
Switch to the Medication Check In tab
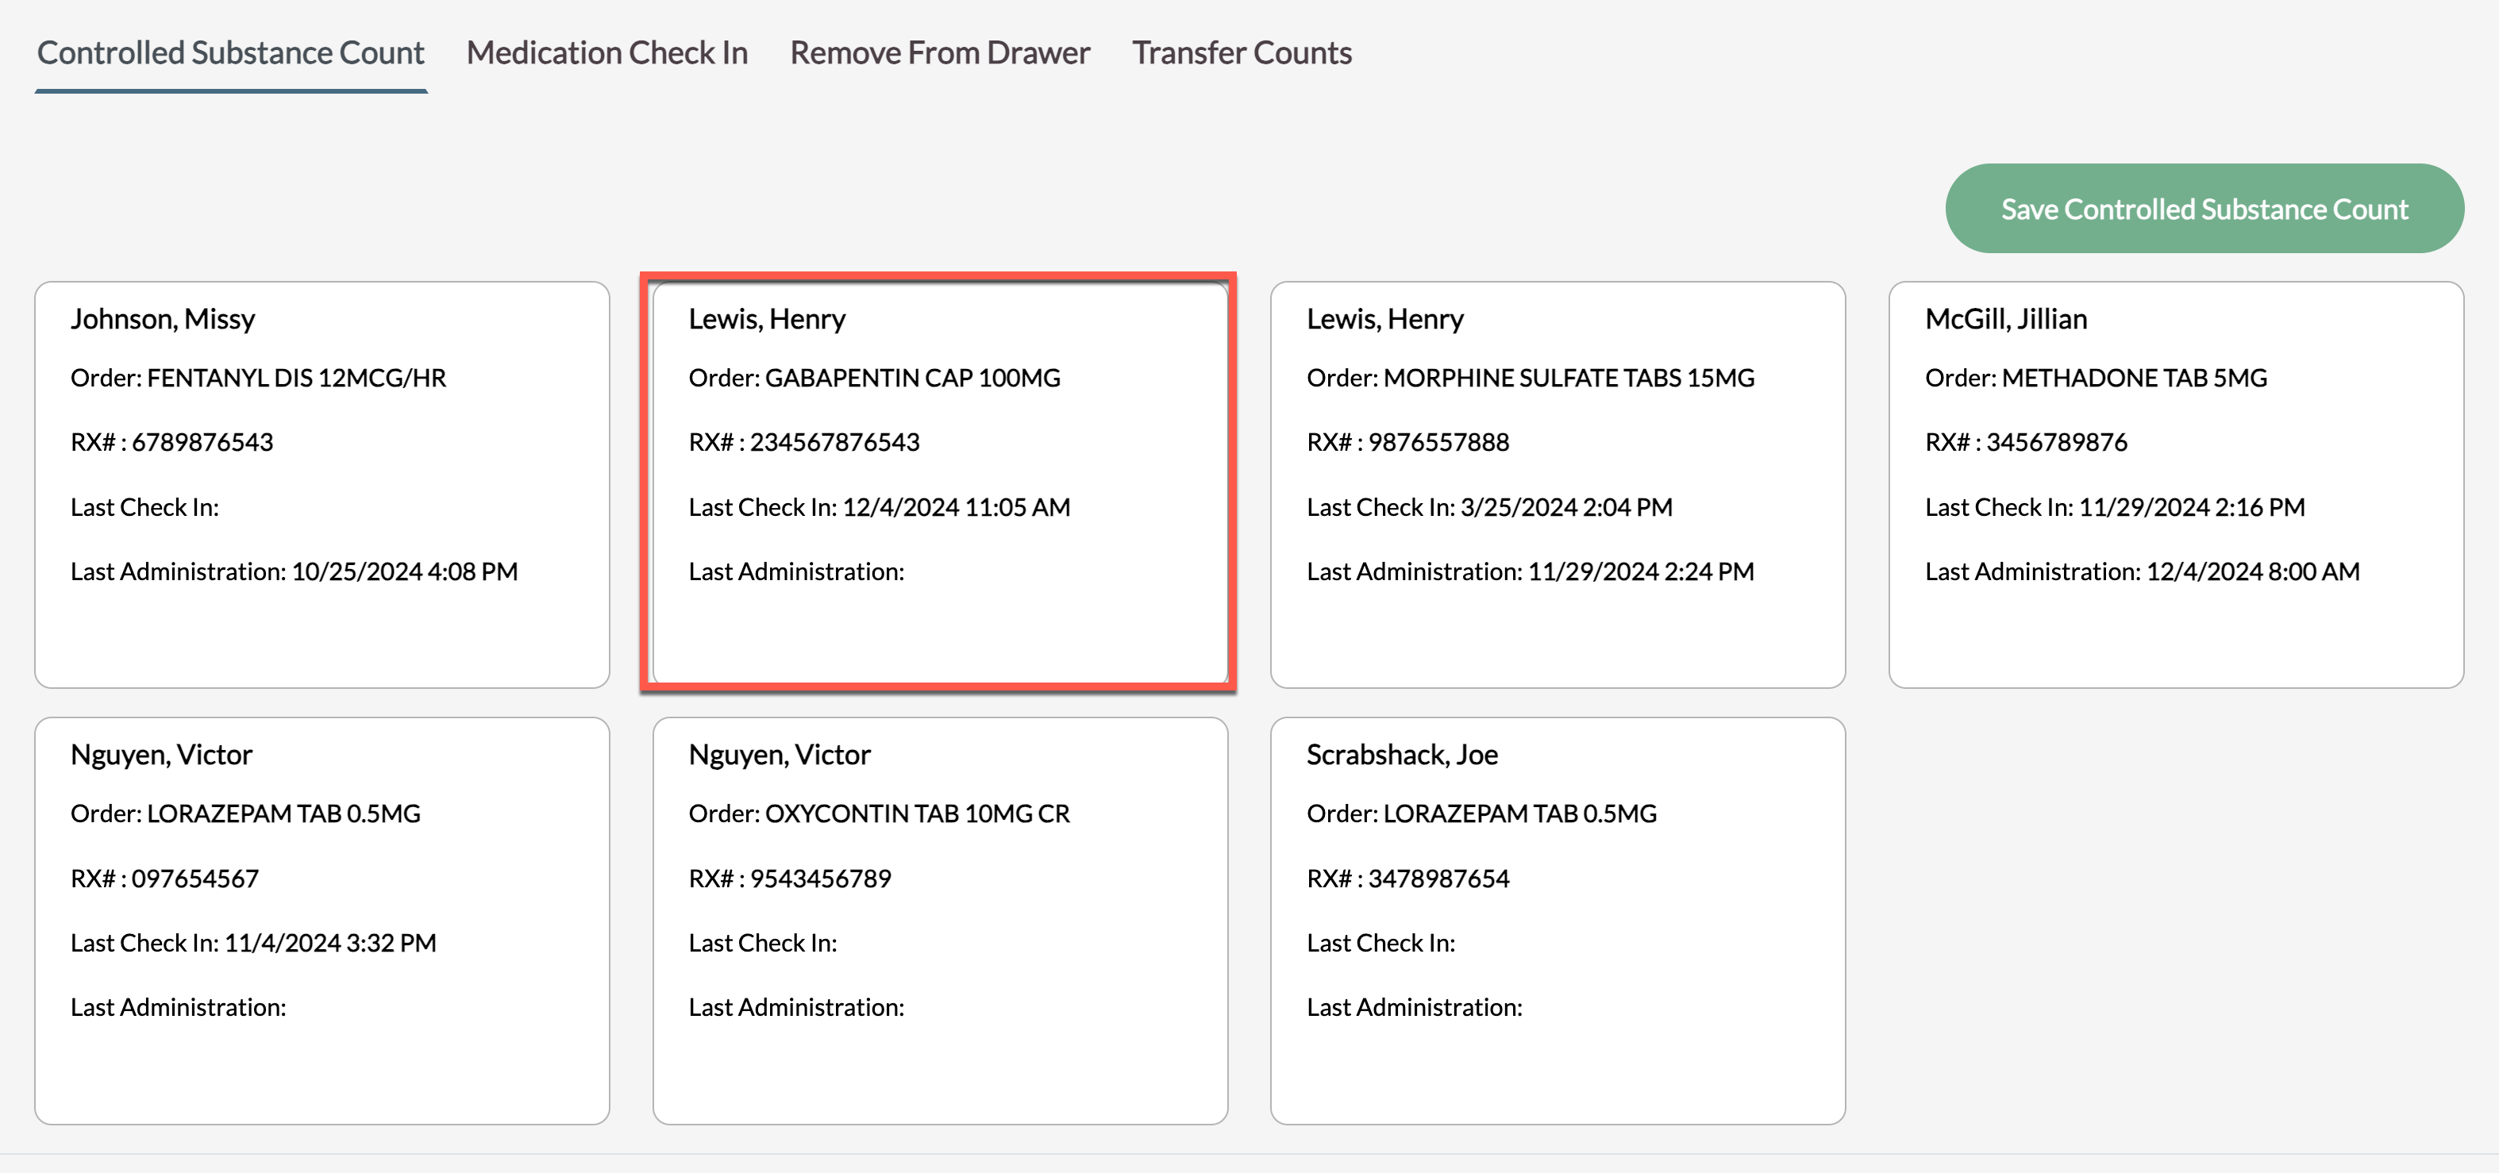(x=606, y=52)
